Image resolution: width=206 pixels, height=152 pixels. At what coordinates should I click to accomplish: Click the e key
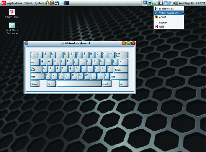57,62
